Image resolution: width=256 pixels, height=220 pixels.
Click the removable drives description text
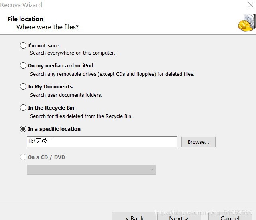coord(112,74)
